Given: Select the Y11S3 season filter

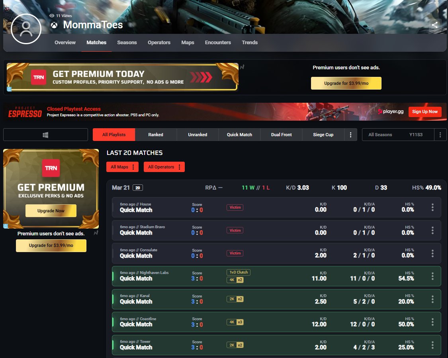Looking at the screenshot, I should point(416,135).
